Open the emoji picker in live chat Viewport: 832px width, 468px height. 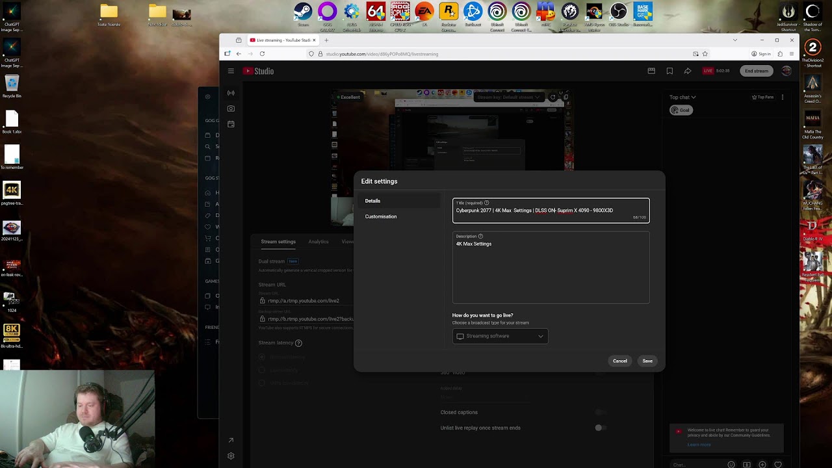click(x=731, y=465)
